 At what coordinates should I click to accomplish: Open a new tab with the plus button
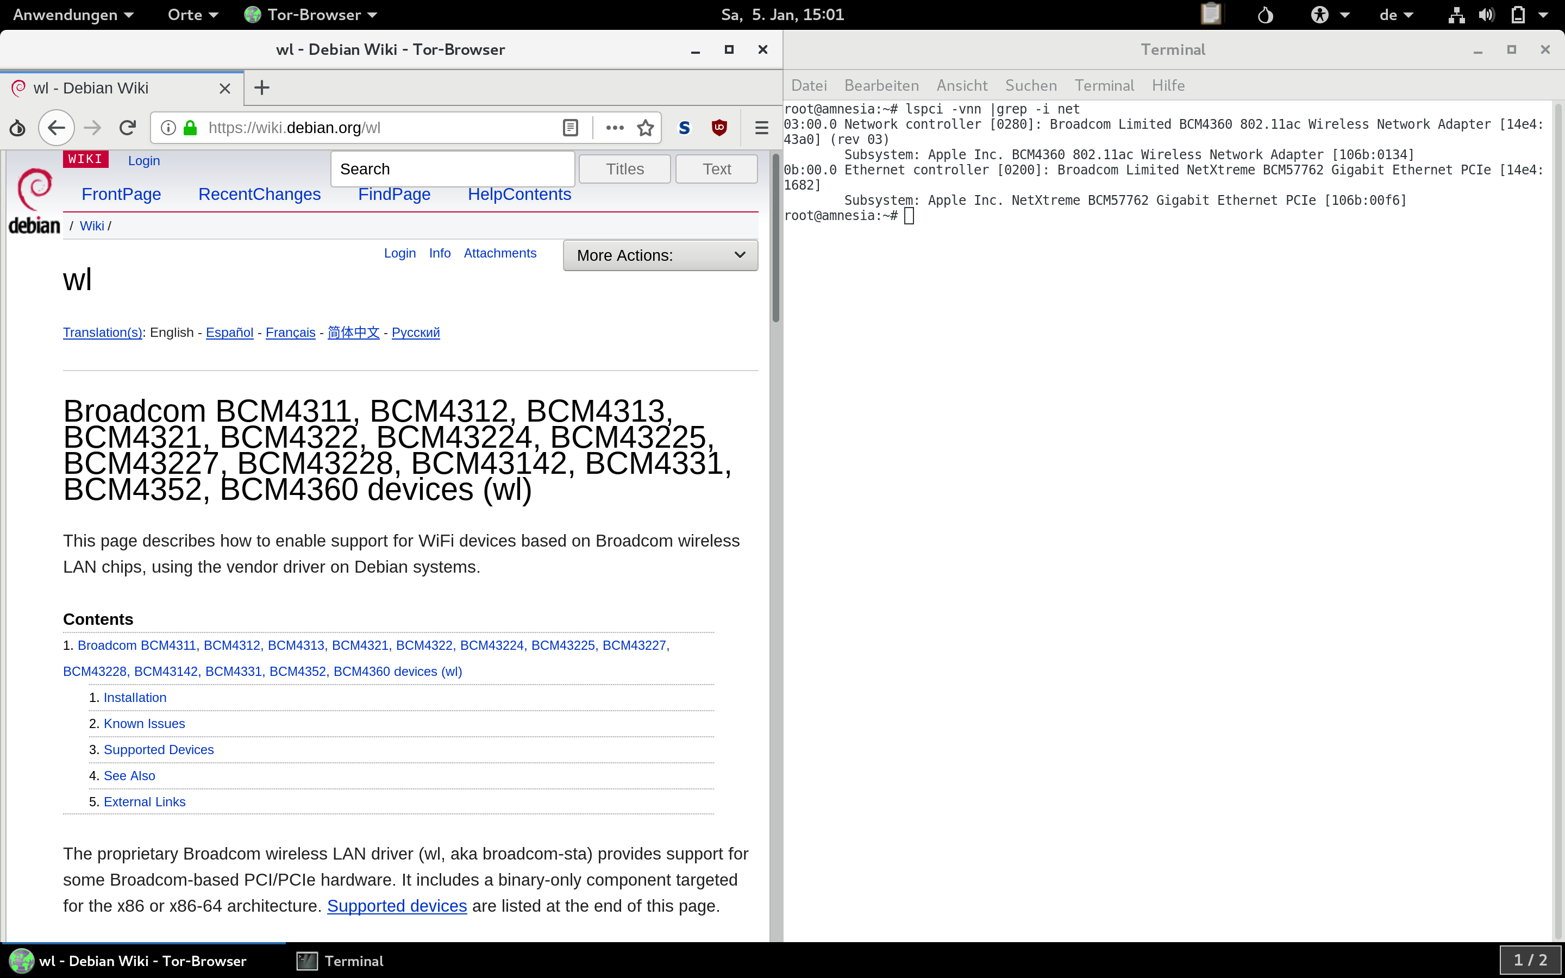pyautogui.click(x=262, y=88)
